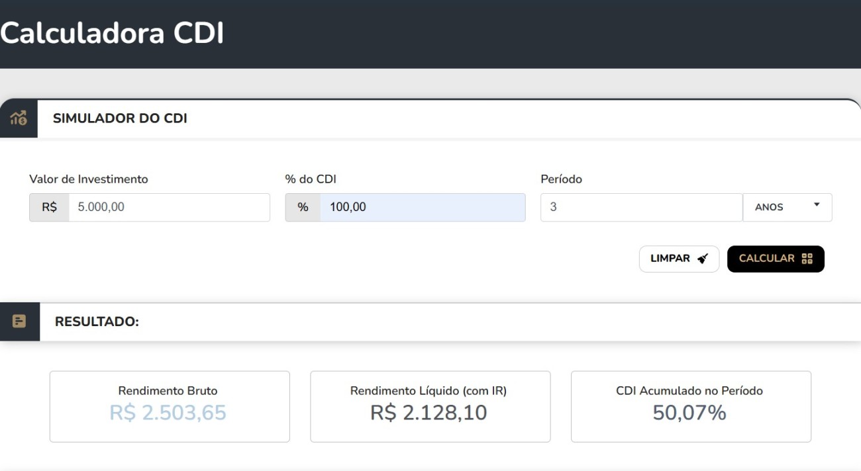Click the broom icon on Limpar
Viewport: 861px width, 471px height.
[x=703, y=259]
